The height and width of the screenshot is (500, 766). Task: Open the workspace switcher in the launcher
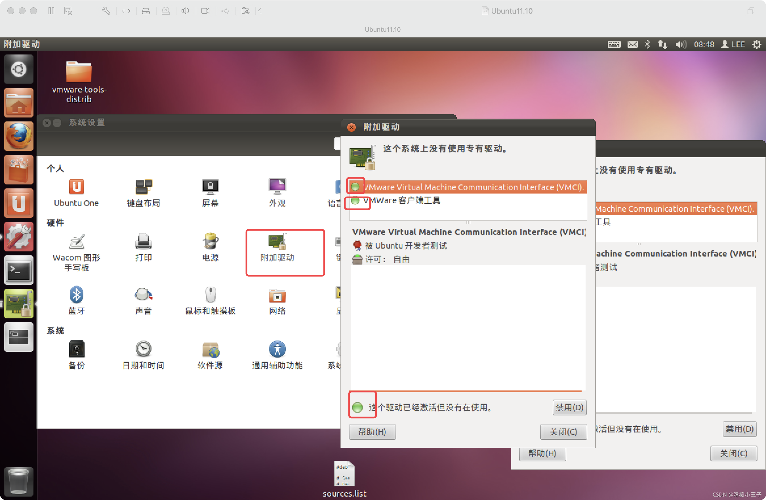19,337
